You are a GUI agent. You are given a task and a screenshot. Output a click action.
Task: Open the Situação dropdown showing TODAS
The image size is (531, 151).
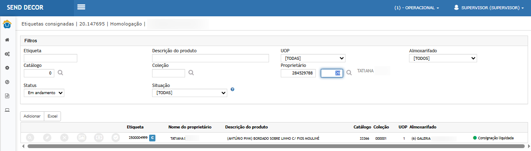190,93
